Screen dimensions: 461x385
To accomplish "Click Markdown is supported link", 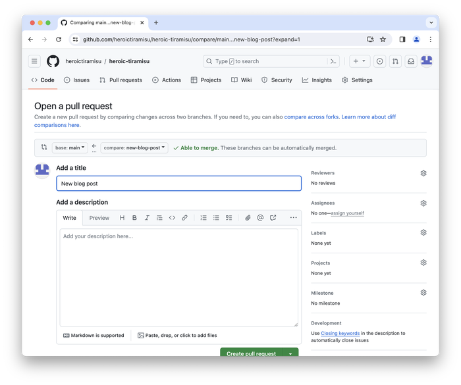I will [x=94, y=336].
